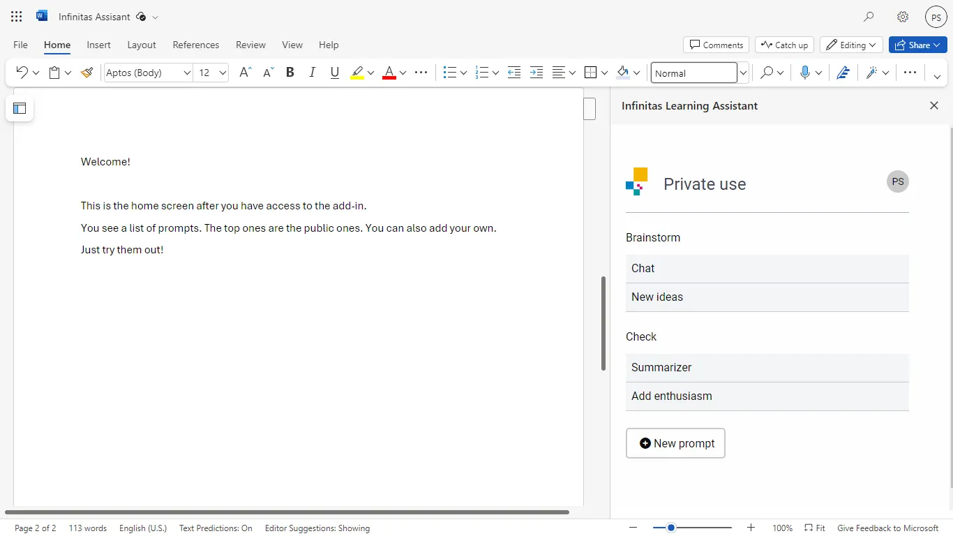953x536 pixels.
Task: Click the Borders icon
Action: point(591,73)
